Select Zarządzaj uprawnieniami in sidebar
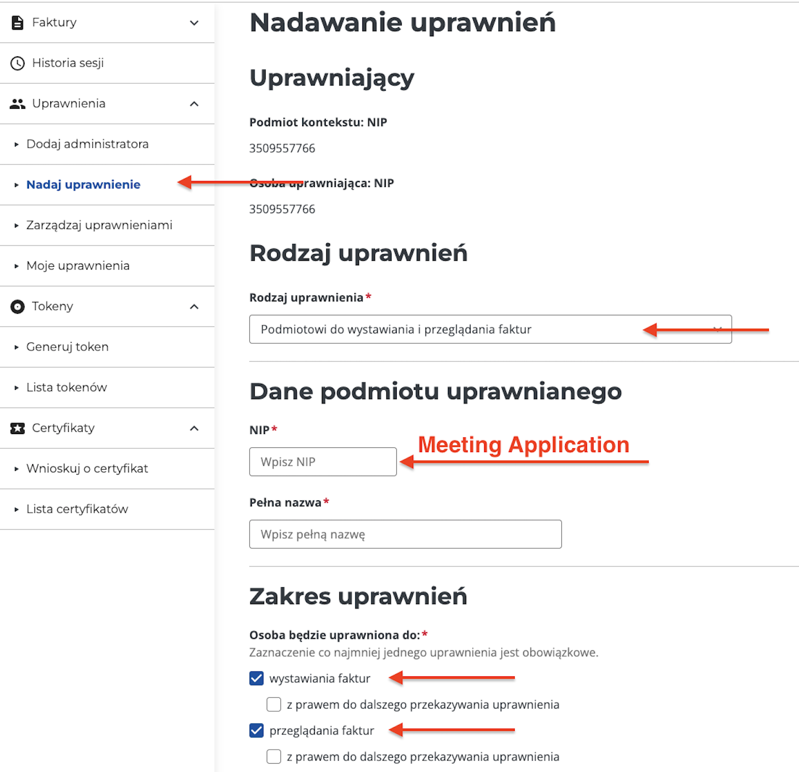The width and height of the screenshot is (799, 772). (99, 225)
